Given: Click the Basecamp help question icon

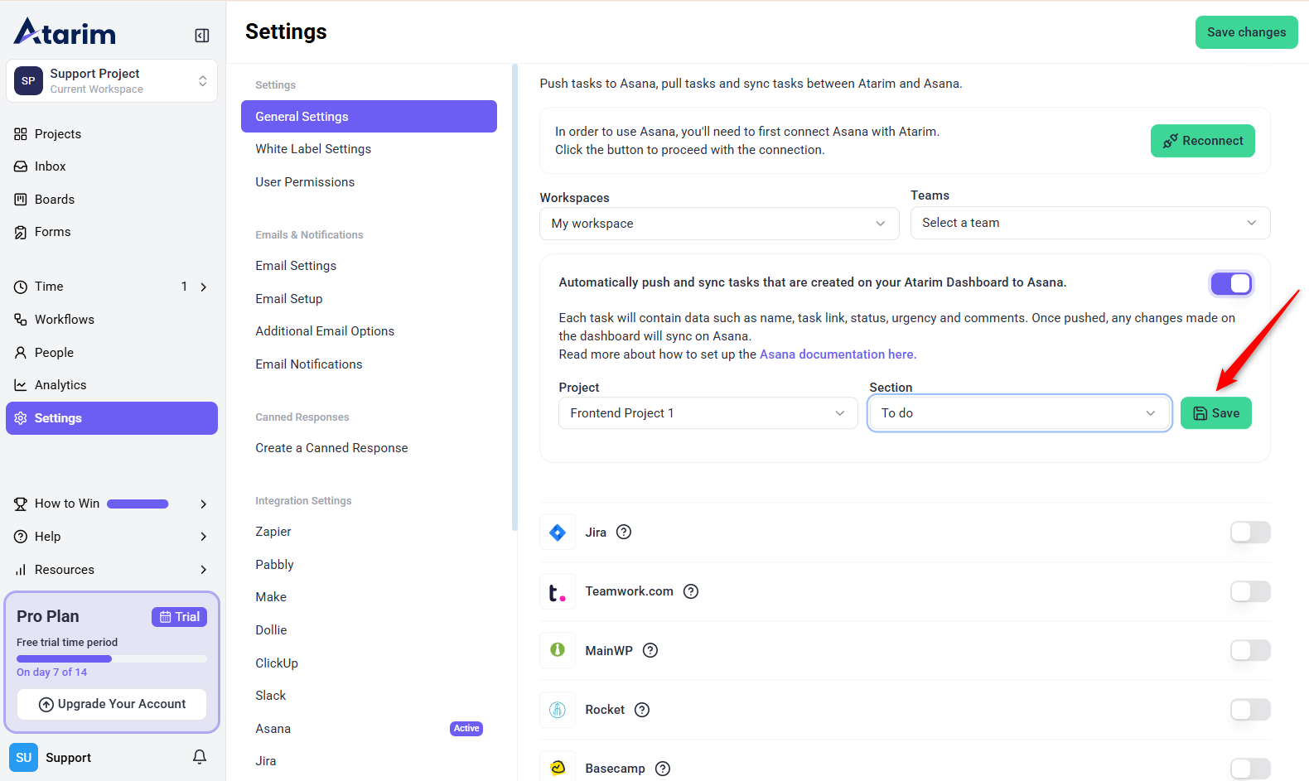Looking at the screenshot, I should [x=663, y=769].
